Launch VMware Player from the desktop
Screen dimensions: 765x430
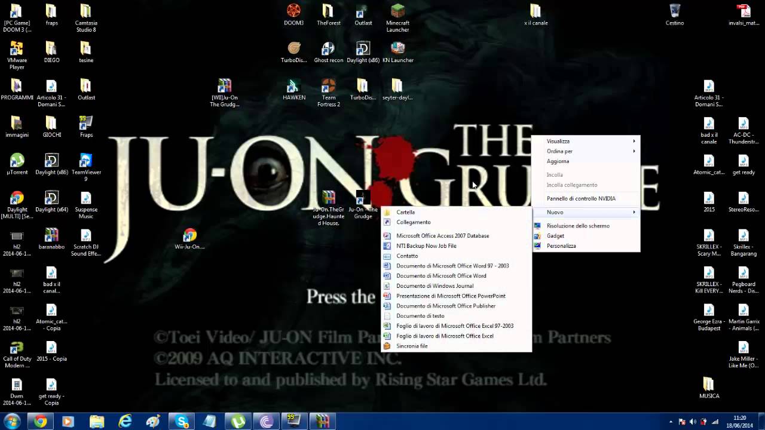17,55
